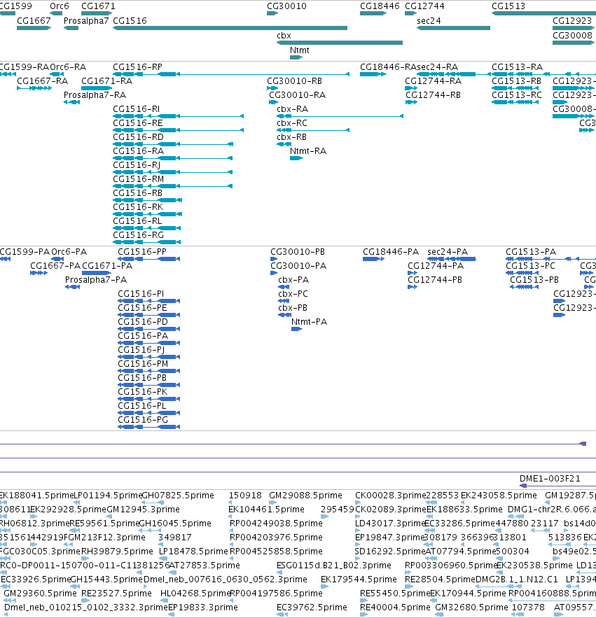Select the CG1516-RK transcript label

pos(138,207)
